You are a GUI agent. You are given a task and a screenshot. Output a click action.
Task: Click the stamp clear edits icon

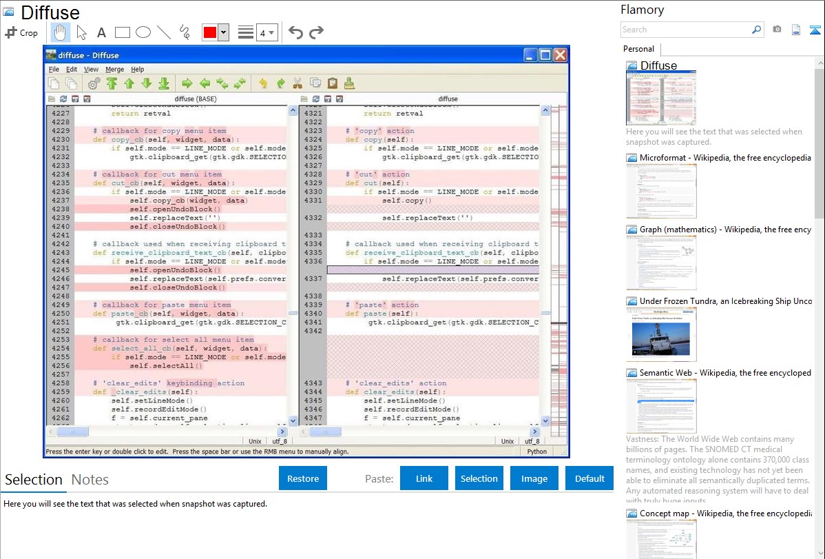tap(349, 83)
